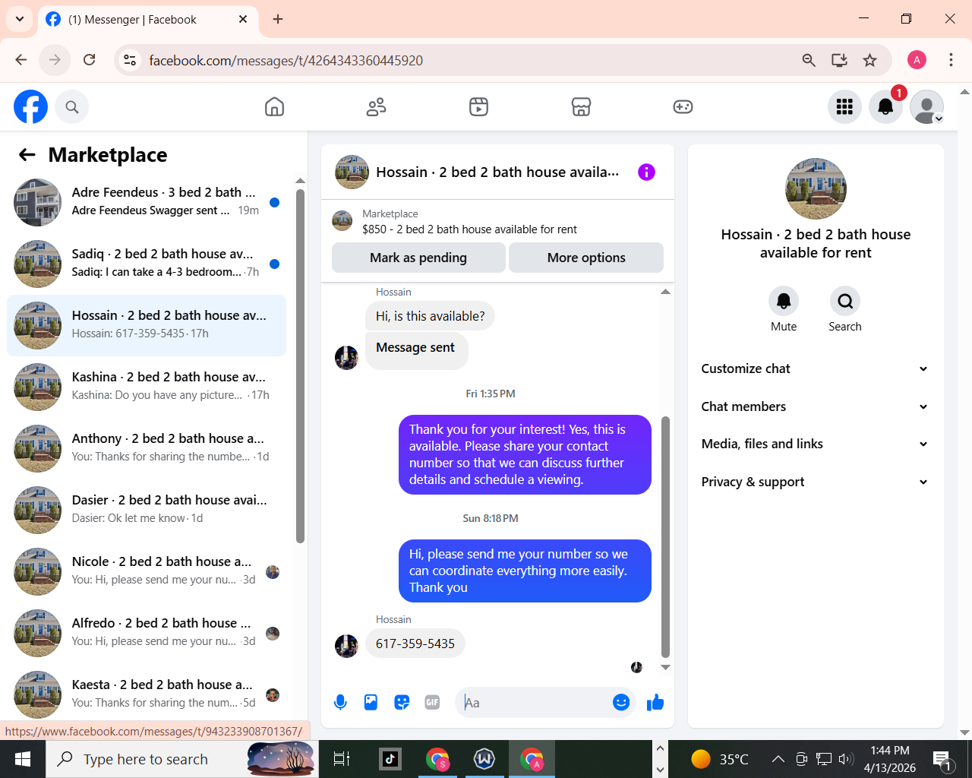Open conversation information (i) icon

646,172
